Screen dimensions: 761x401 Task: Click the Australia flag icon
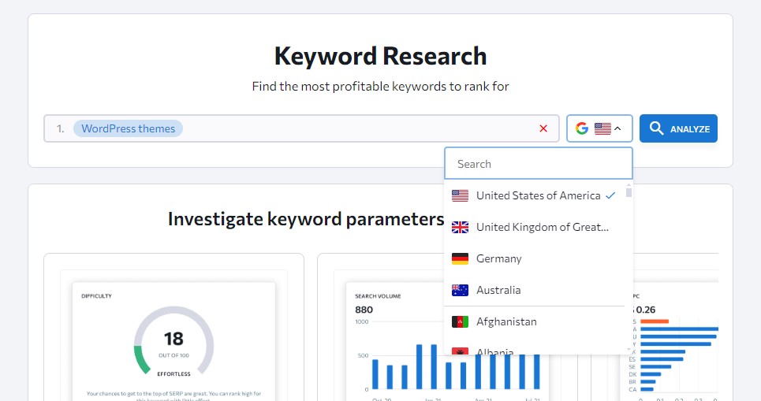tap(460, 290)
